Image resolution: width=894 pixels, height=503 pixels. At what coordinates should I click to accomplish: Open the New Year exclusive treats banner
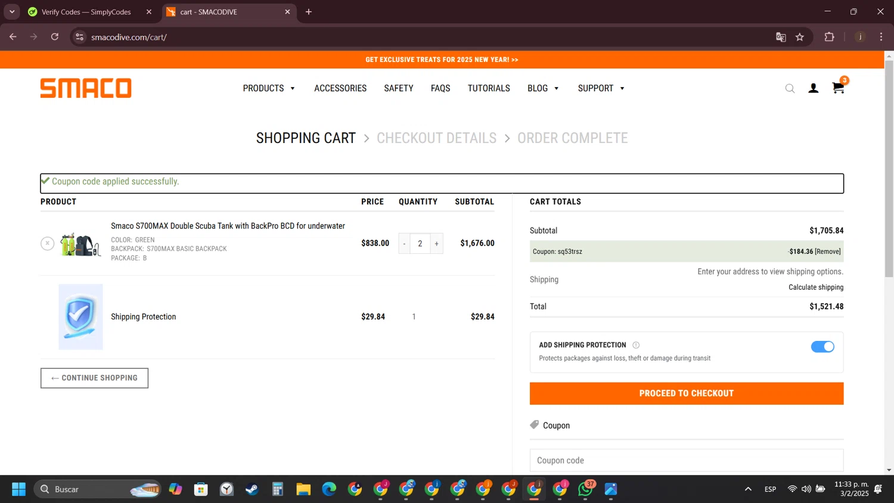click(442, 60)
